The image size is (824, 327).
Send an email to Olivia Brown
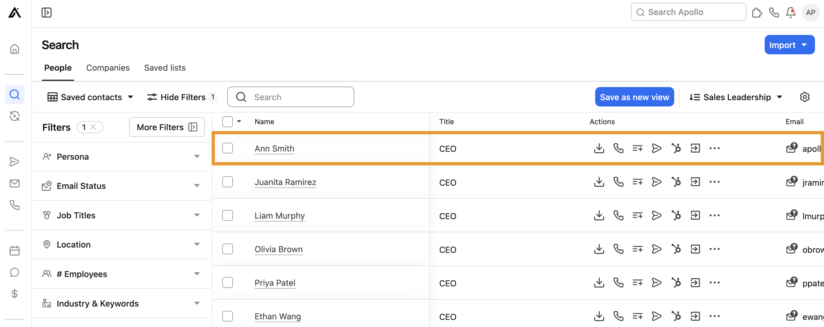click(656, 249)
